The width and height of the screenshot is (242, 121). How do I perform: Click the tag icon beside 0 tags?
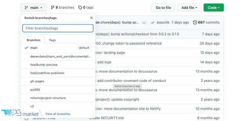[80, 7]
